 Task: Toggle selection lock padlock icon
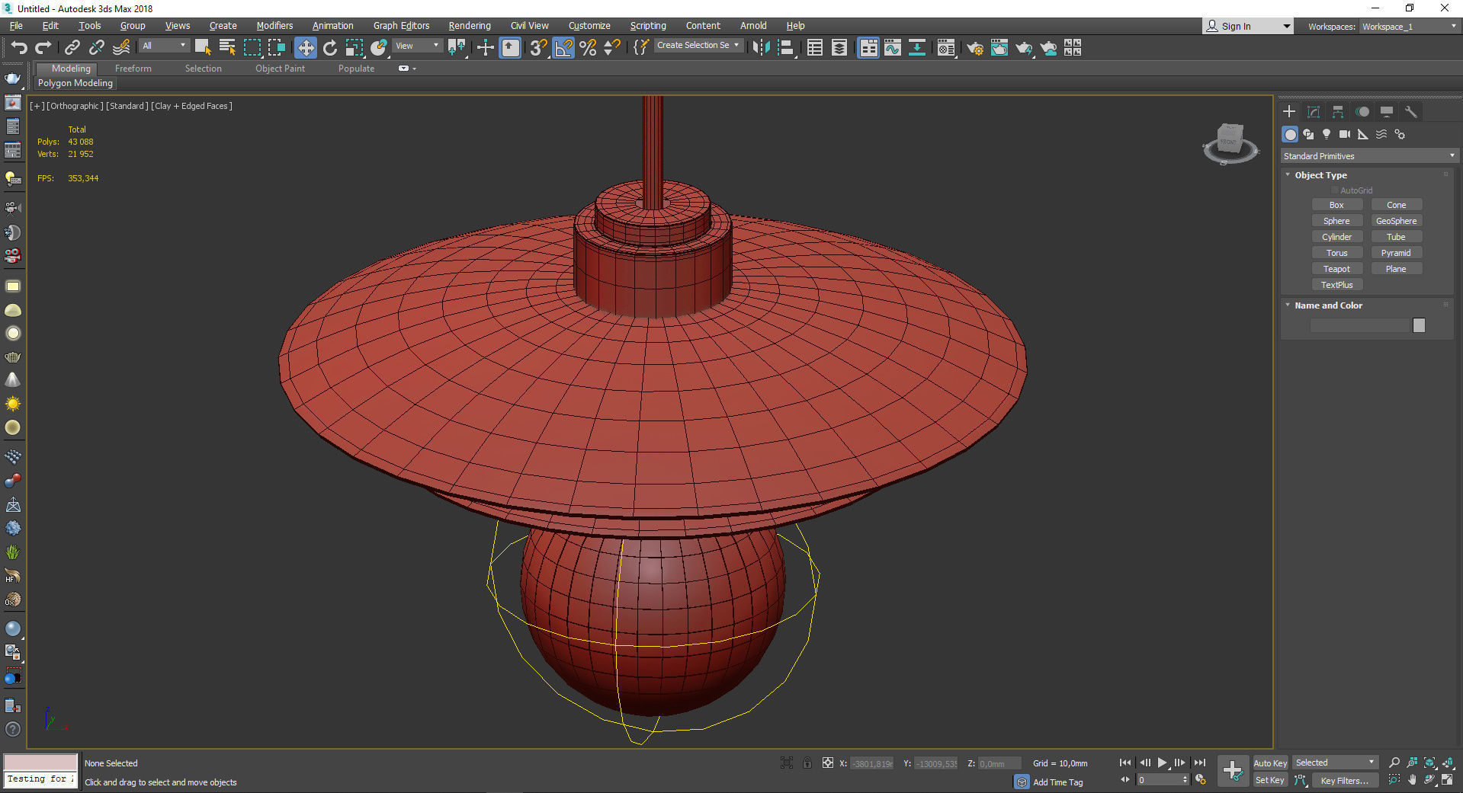pyautogui.click(x=807, y=763)
